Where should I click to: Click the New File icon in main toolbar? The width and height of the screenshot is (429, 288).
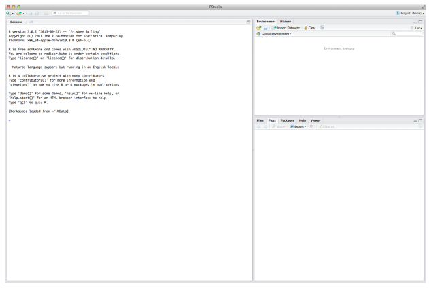pos(8,13)
